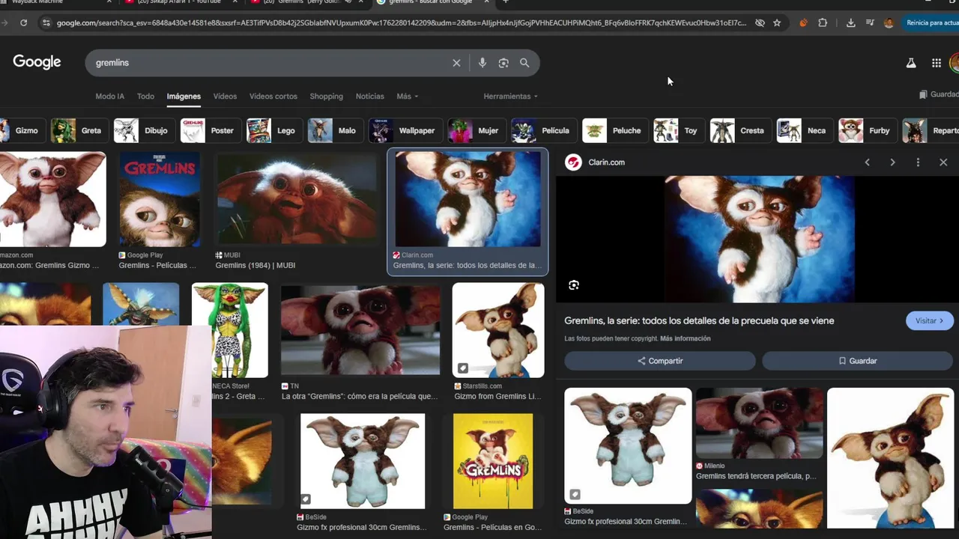Screen dimensions: 959x539
Task: Open the Shopping tab
Action: [327, 97]
